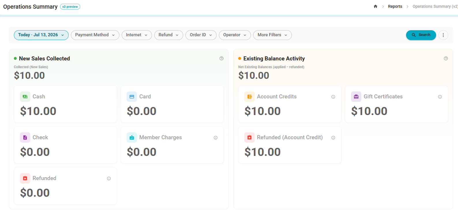The width and height of the screenshot is (458, 214).
Task: Click the help icon on Existing Balance Activity
Action: 446,58
